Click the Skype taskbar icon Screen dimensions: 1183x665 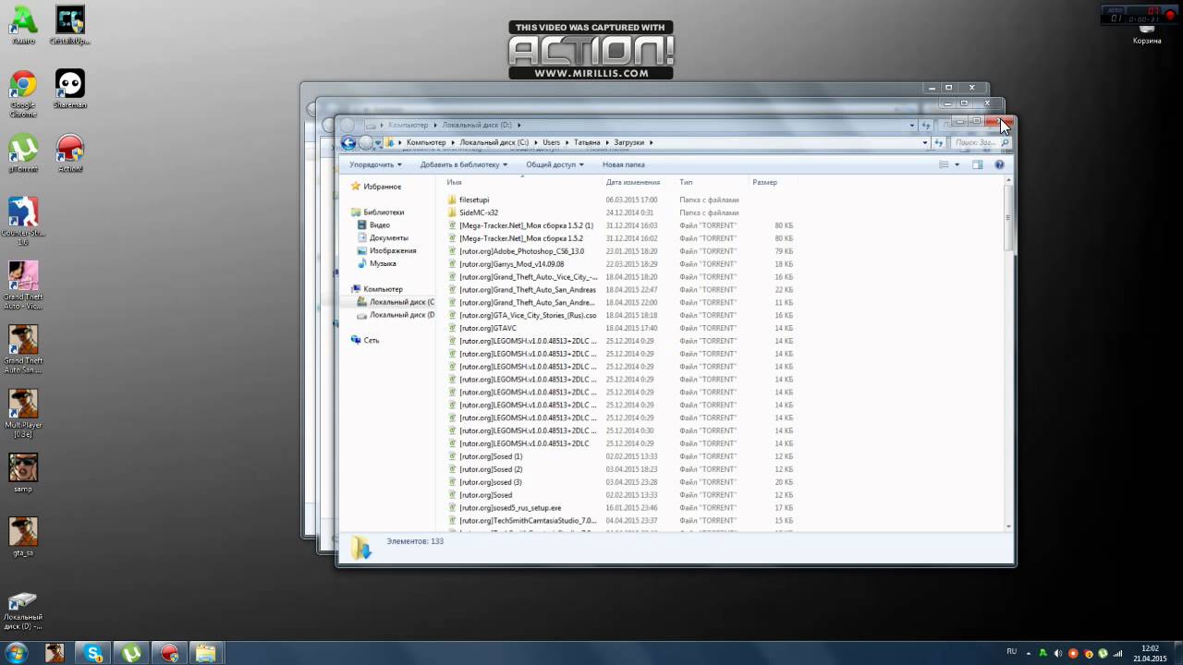click(x=92, y=653)
